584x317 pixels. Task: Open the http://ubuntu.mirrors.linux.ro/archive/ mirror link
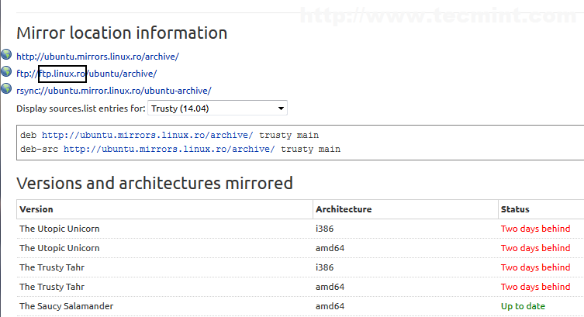[98, 57]
